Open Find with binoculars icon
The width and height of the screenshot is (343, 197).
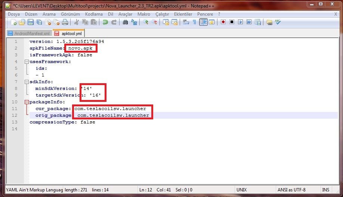coord(125,22)
